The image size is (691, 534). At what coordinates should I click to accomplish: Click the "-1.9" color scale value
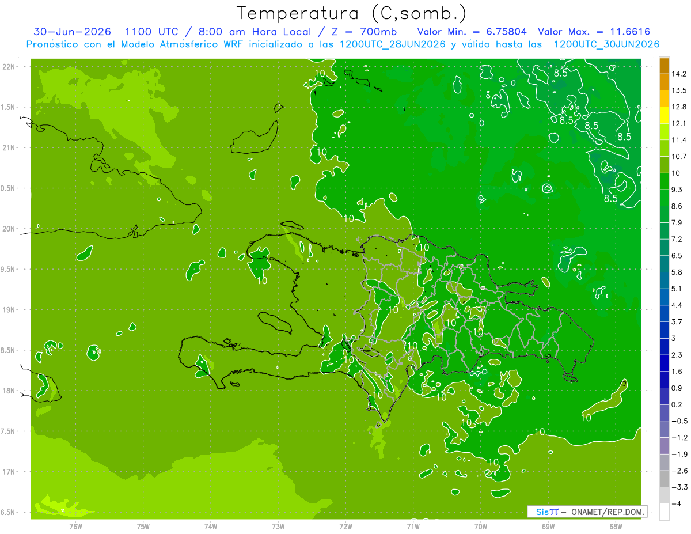[x=679, y=454]
